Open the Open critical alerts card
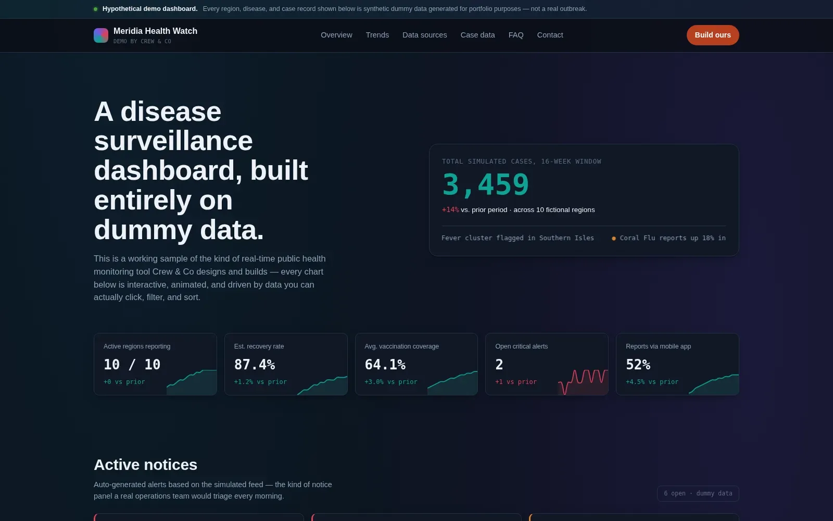Screen dimensions: 833x521 pos(547,364)
